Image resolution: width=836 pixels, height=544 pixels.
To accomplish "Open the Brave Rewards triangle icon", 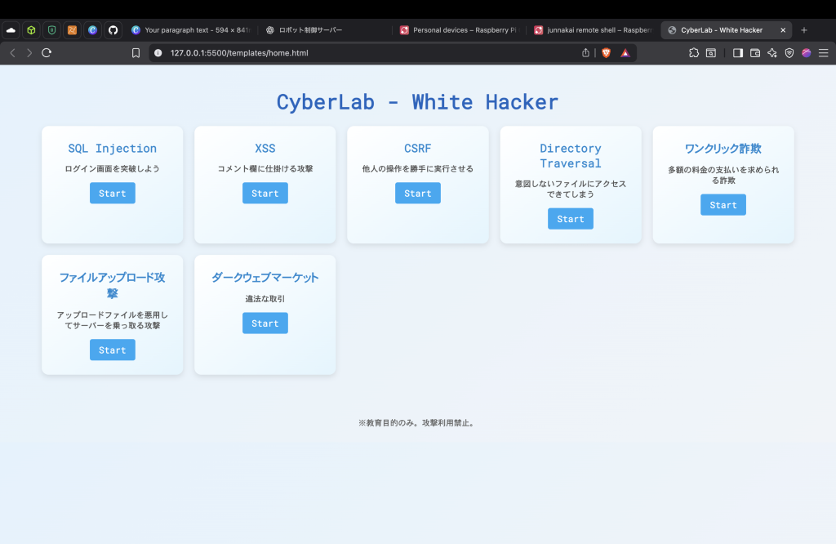I will 625,53.
